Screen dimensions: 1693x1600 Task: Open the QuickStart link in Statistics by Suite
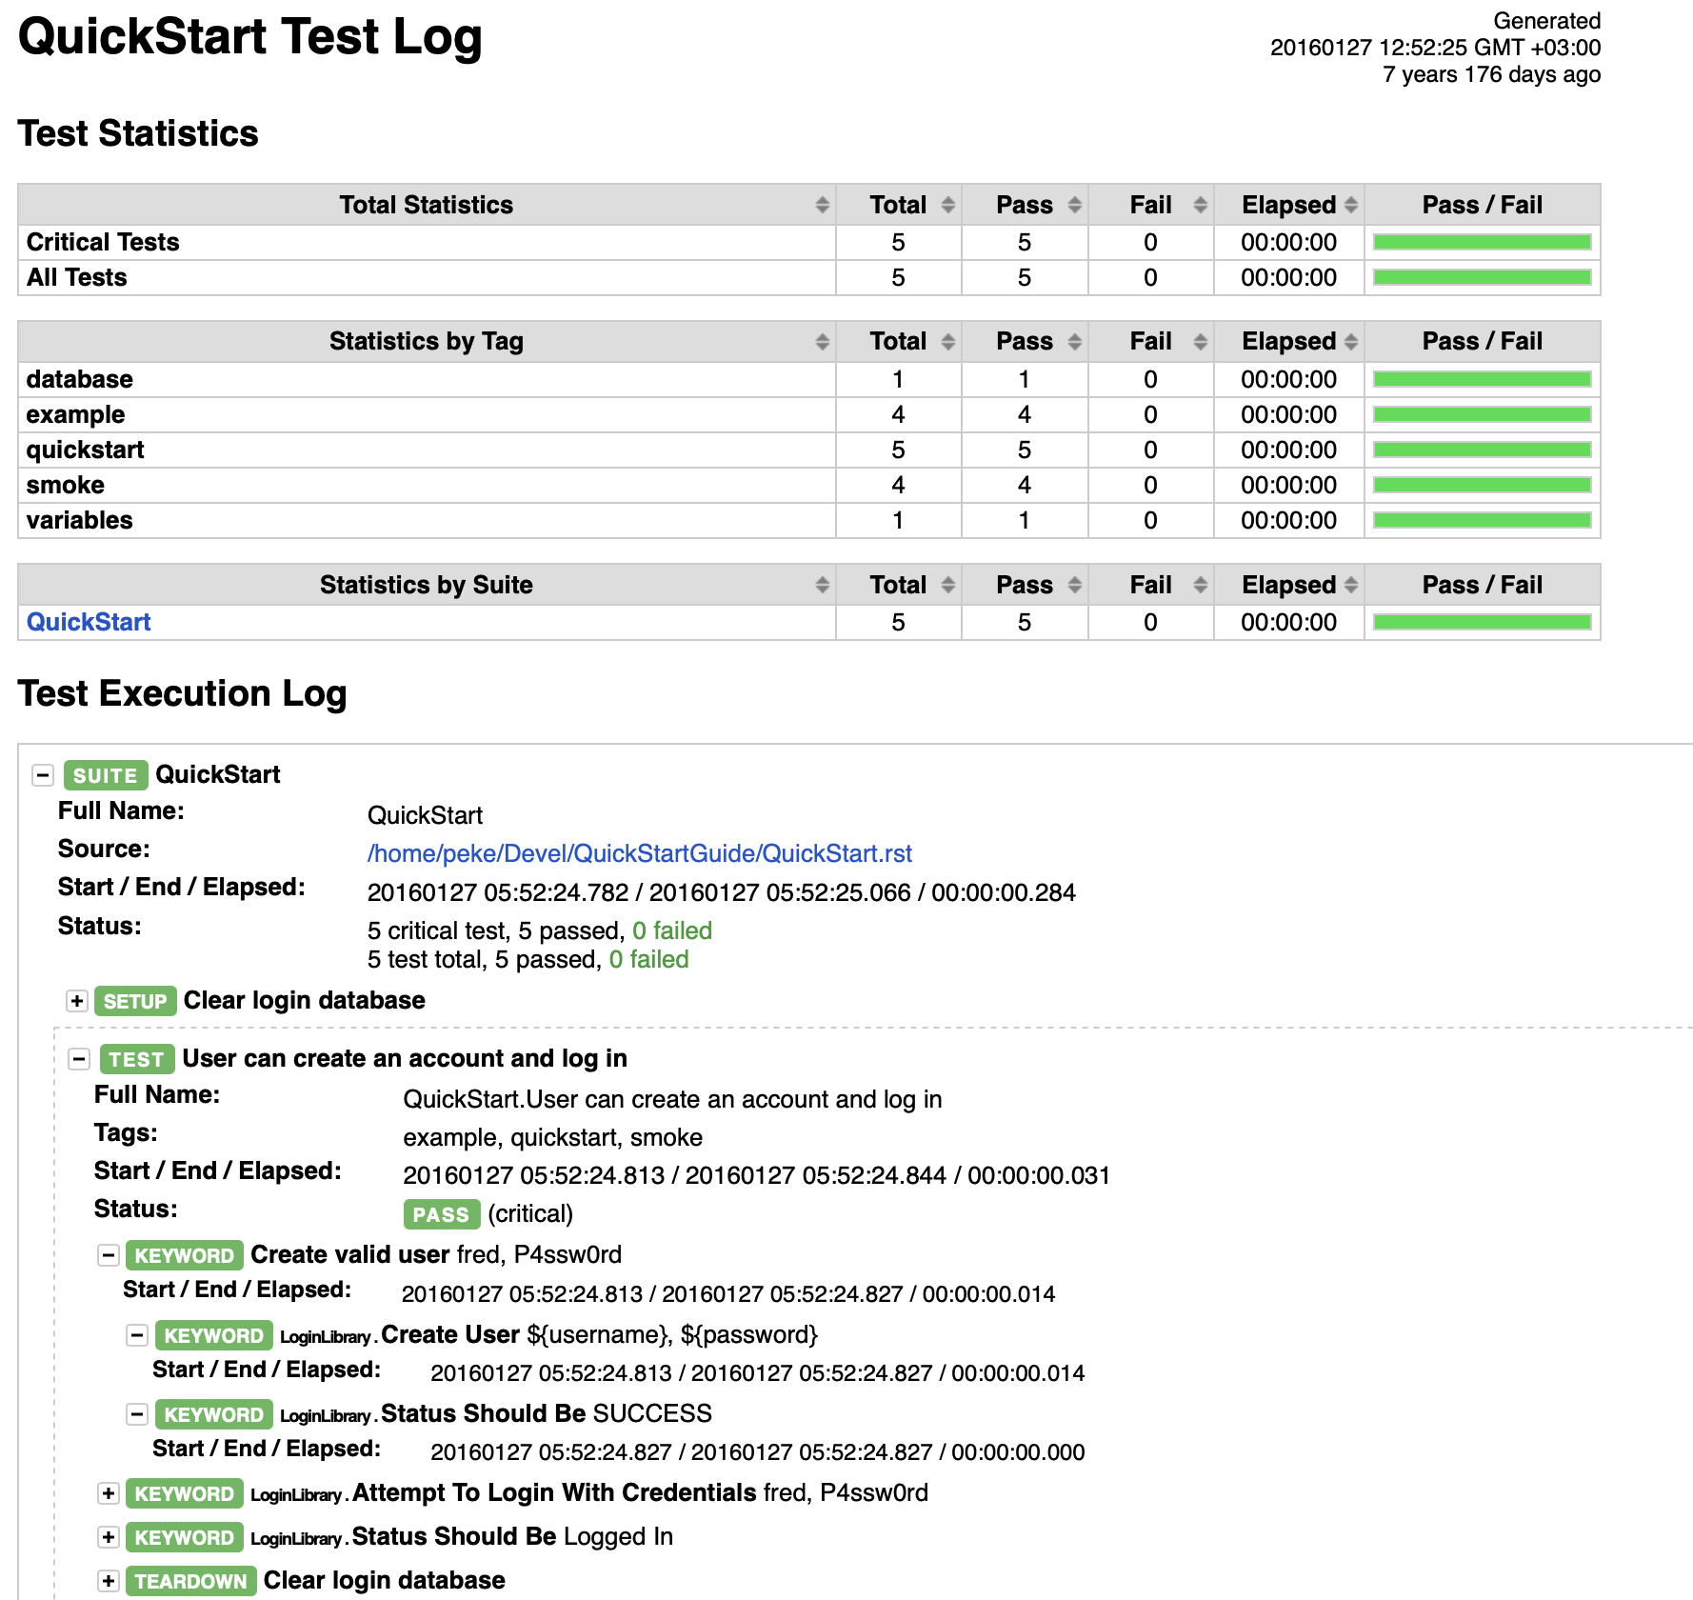[x=89, y=622]
